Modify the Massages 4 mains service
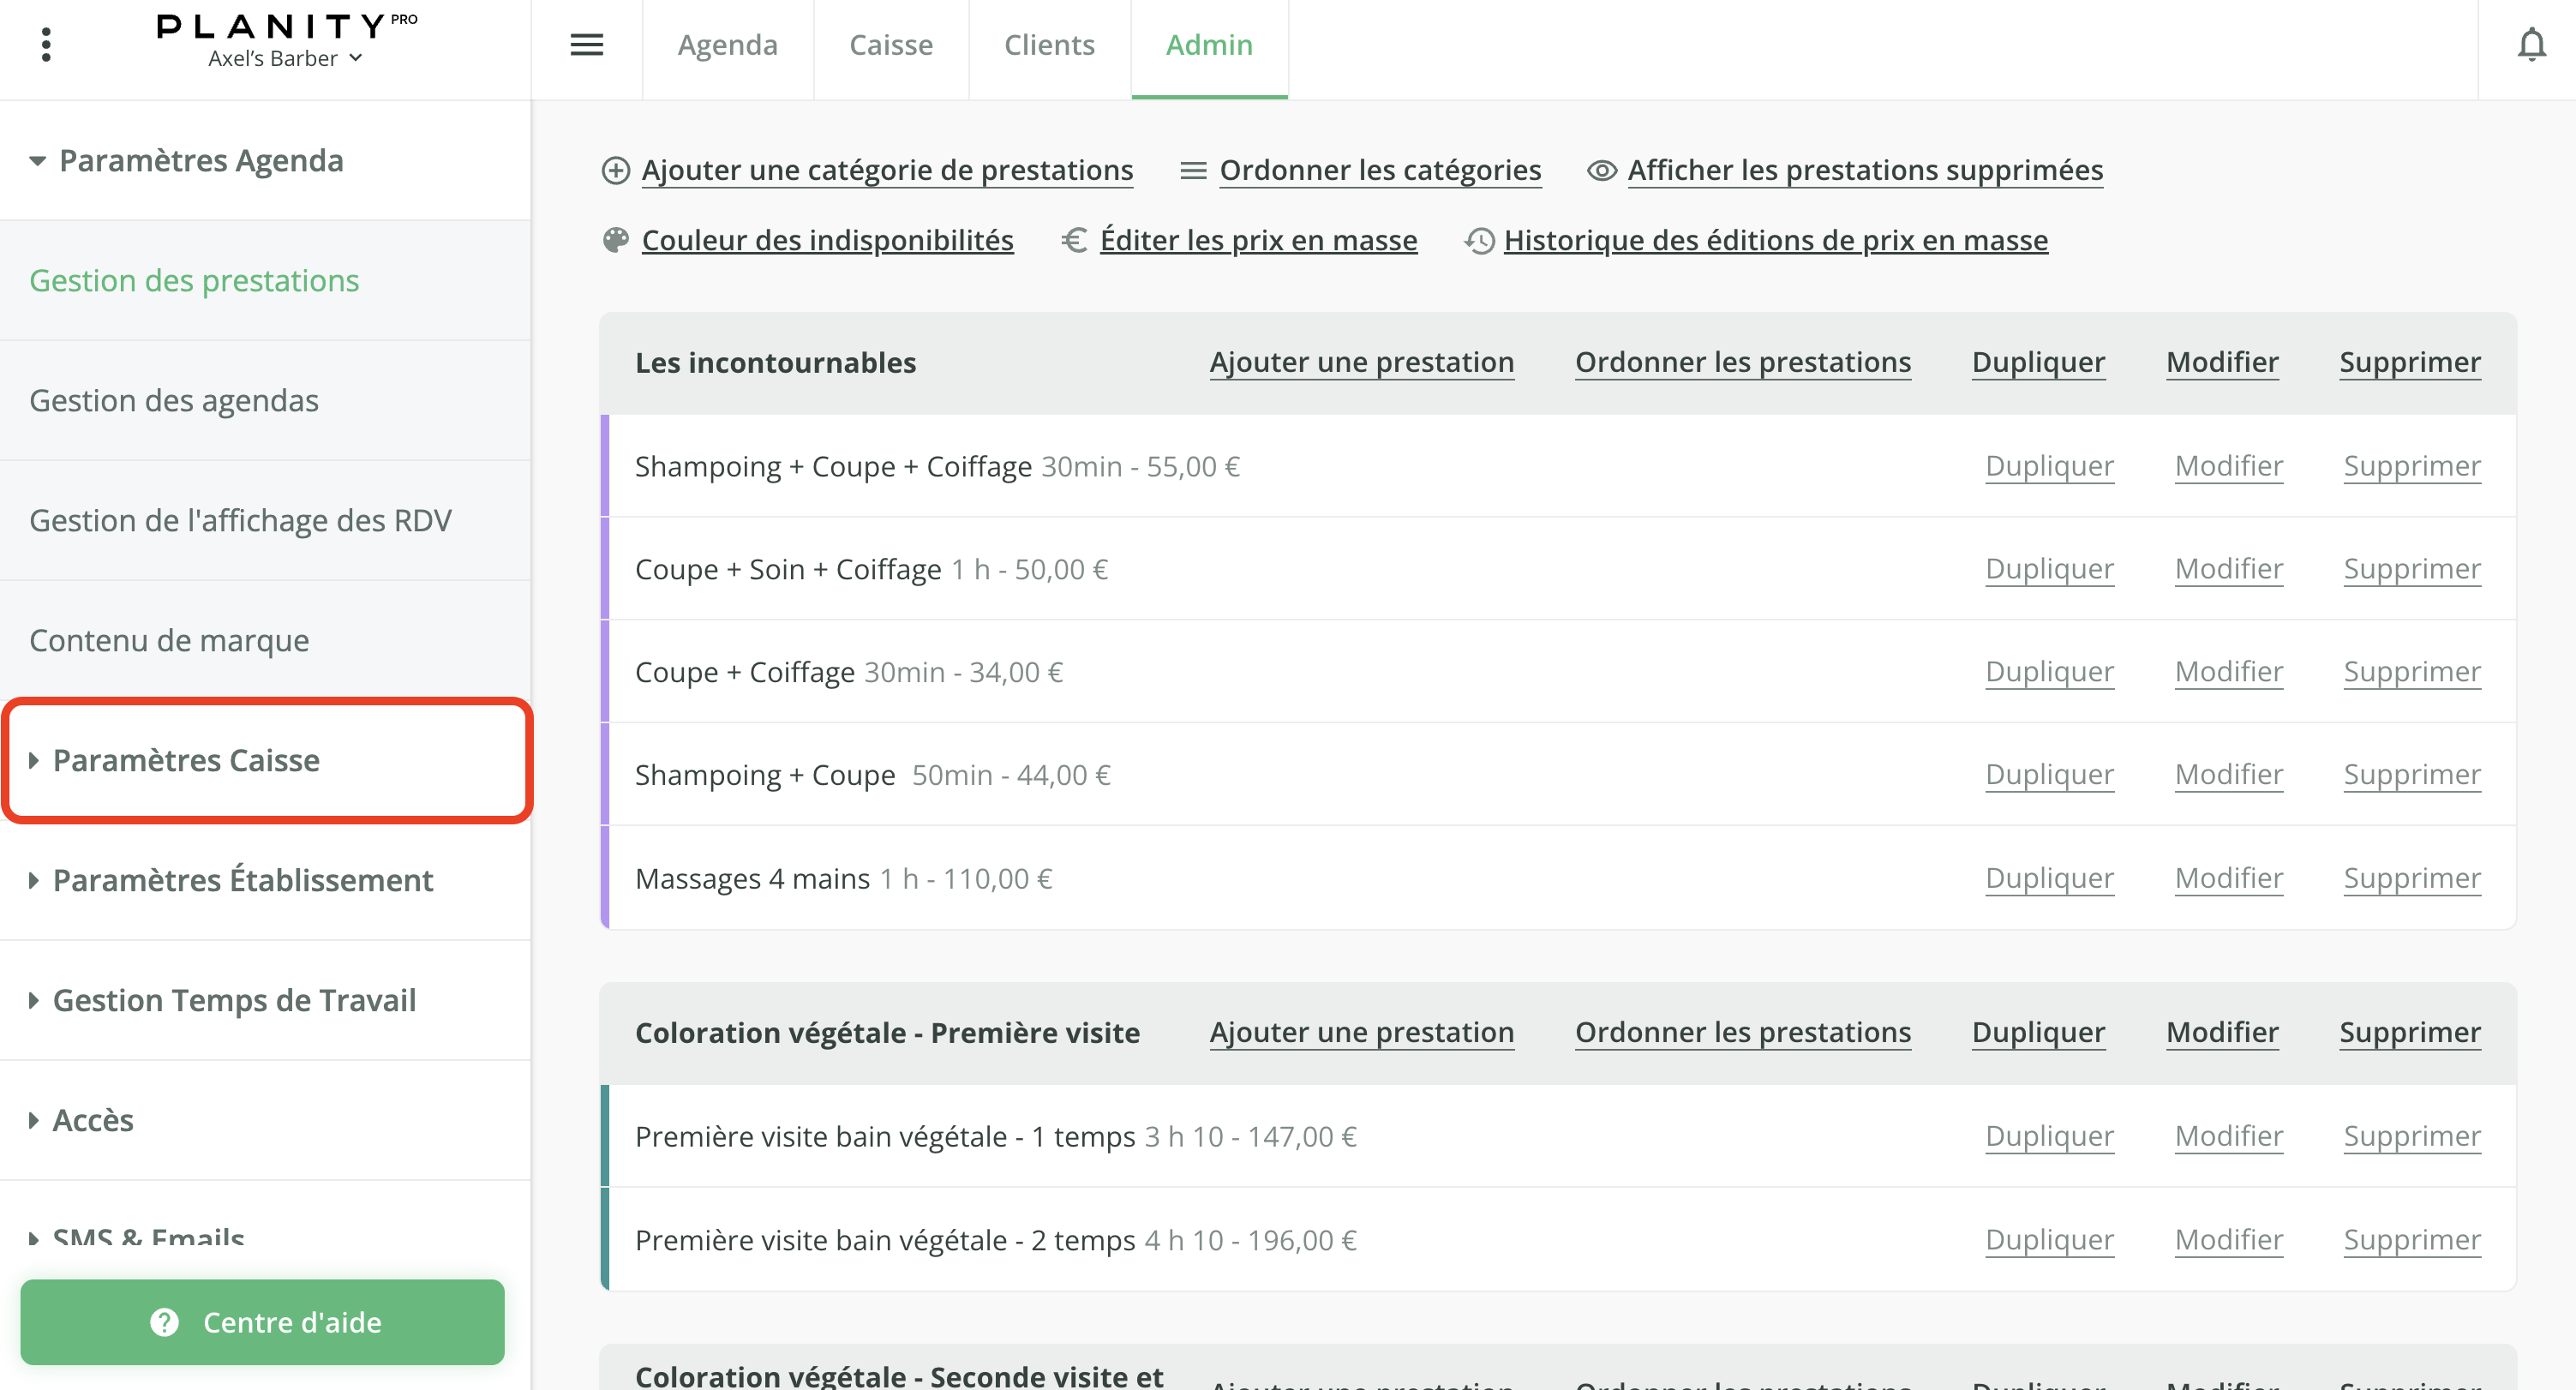Screen dimensions: 2576x1390 (2229, 878)
